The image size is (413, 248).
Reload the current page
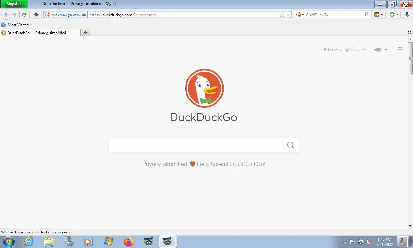pyautogui.click(x=24, y=15)
